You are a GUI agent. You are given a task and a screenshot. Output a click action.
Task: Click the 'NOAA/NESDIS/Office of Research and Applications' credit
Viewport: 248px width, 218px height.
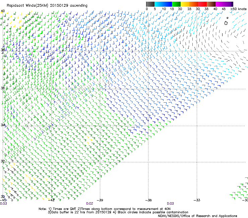197,216
